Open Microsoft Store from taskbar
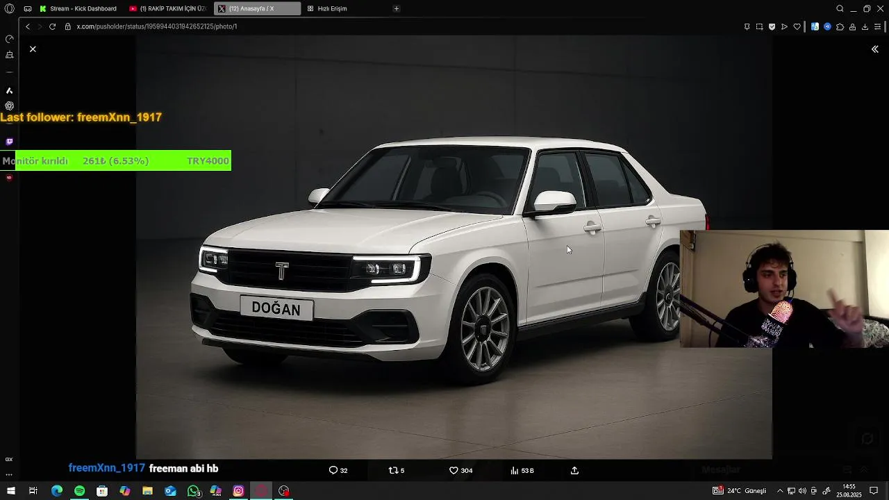 pos(102,491)
